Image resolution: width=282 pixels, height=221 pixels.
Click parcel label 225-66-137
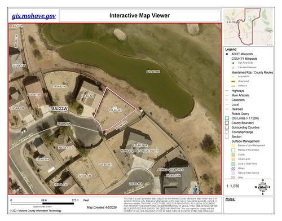click(19, 66)
